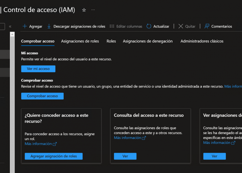Click the Actualizar refresh icon
Image resolution: width=242 pixels, height=173 pixels.
point(149,27)
